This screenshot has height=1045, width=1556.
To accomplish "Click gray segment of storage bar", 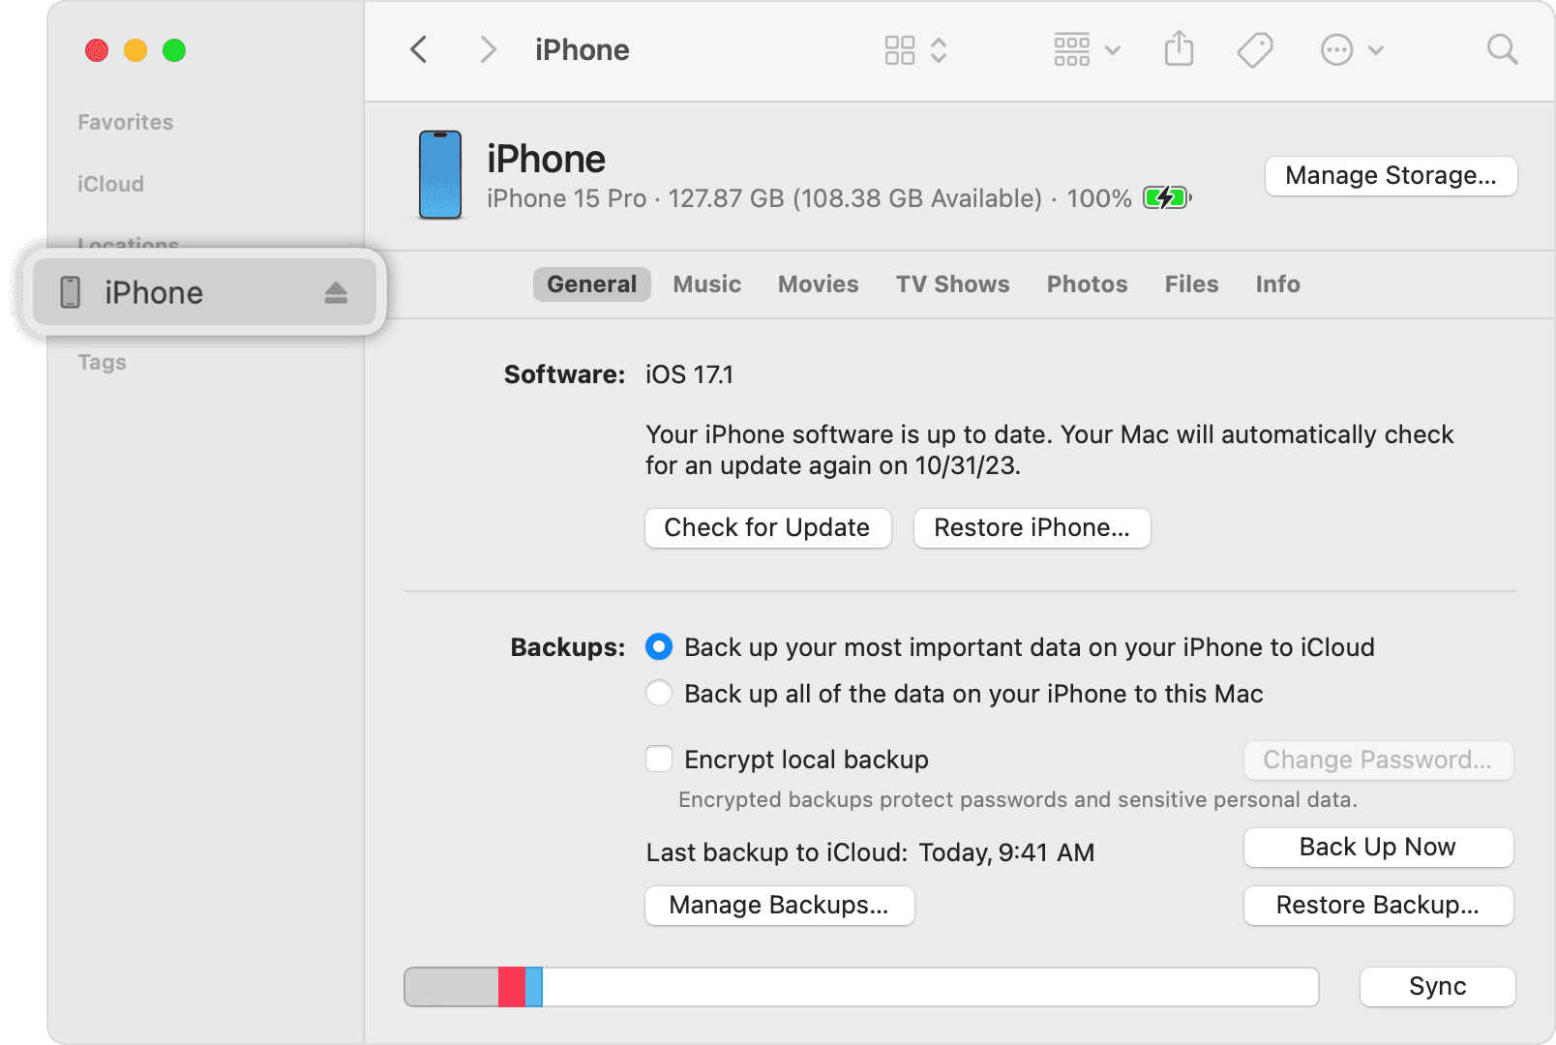I will [452, 987].
